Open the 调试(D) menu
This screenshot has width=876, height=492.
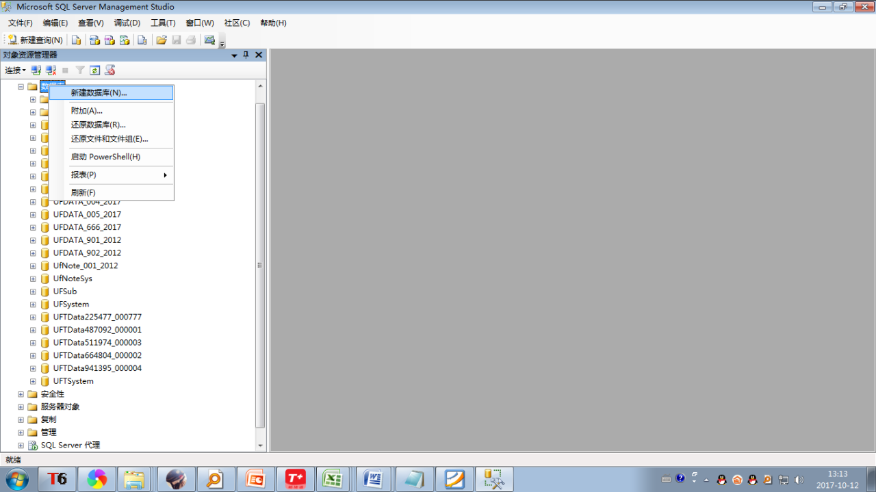[127, 23]
